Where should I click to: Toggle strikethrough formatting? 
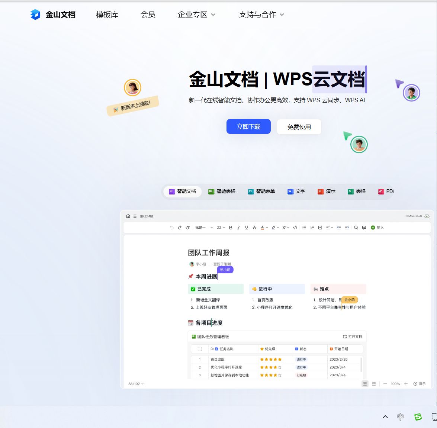(254, 228)
